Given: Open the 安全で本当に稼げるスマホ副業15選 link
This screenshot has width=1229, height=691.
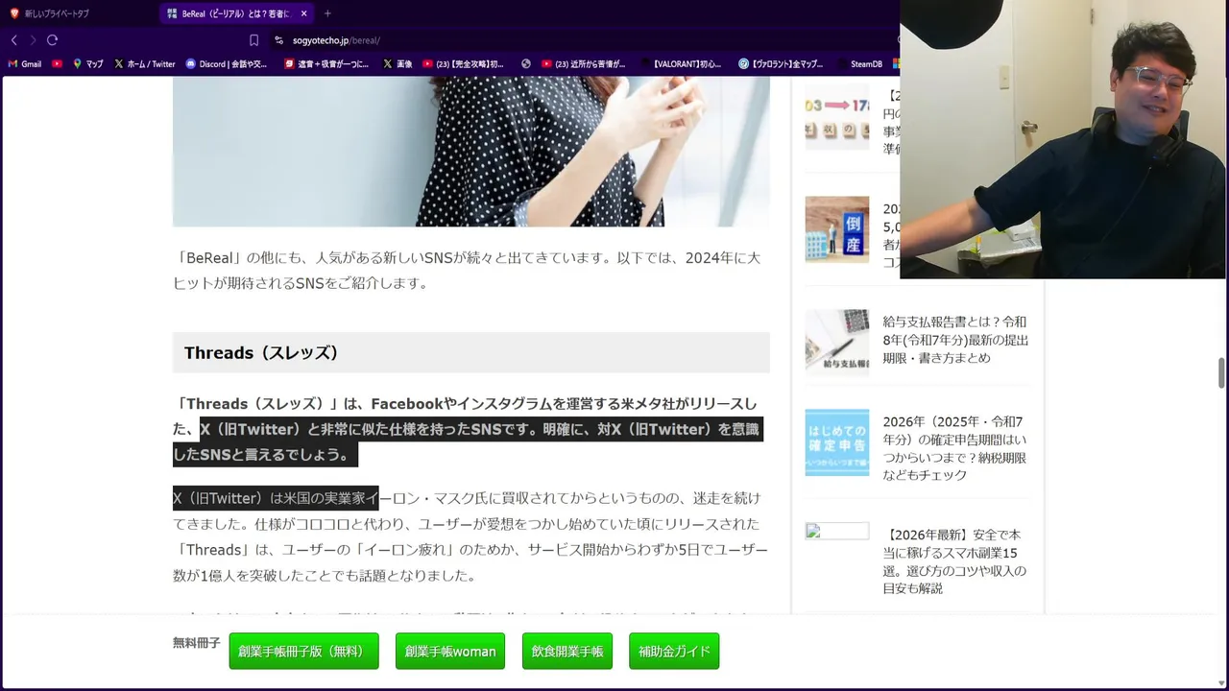Looking at the screenshot, I should [954, 561].
